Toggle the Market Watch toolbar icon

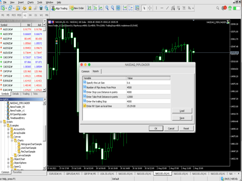pos(18,8)
